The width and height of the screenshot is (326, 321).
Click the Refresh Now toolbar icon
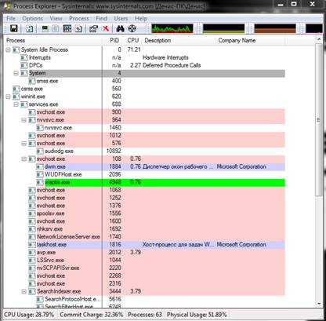point(30,28)
